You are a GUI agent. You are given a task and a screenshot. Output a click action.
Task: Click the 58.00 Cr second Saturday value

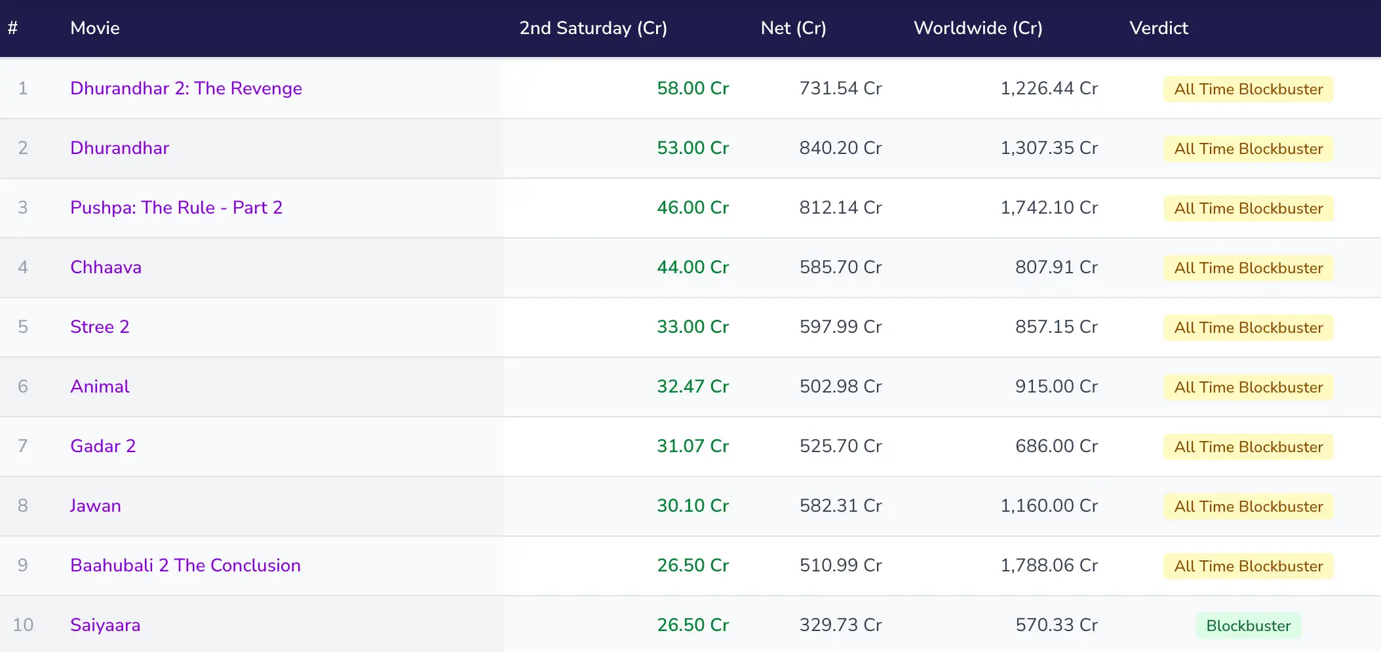pos(692,88)
